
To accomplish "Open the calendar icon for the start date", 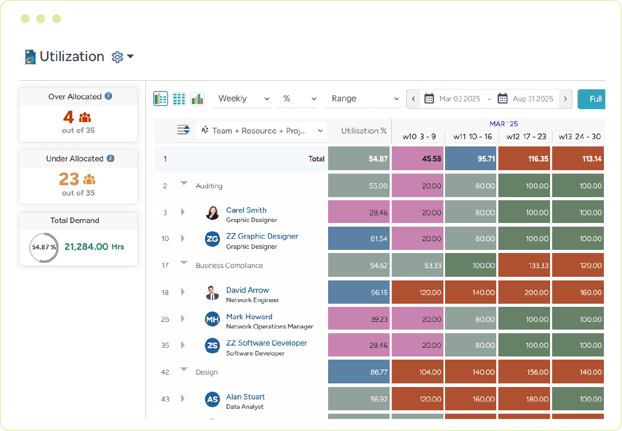I will tap(429, 98).
